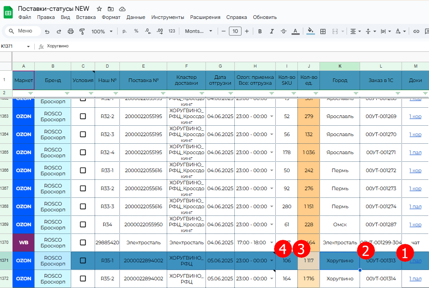This screenshot has width=429, height=288.
Task: Open the Данные menu
Action: 136,17
